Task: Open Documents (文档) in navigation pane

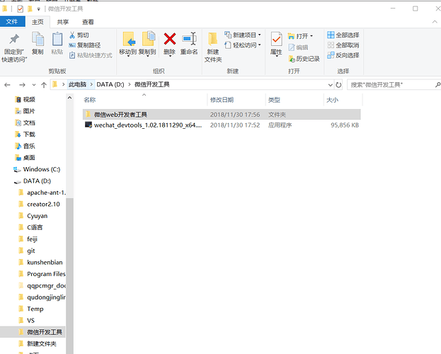Action: pos(25,122)
